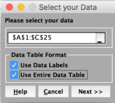Image resolution: width=115 pixels, height=103 pixels.
Task: Click the 'Select your Data' title bar
Action: [68, 7]
